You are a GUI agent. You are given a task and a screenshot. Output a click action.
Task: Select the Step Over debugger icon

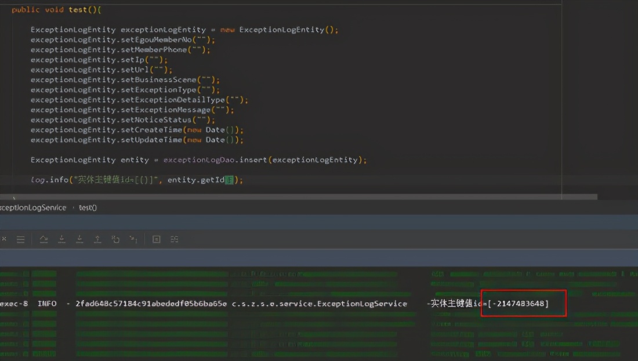[43, 239]
